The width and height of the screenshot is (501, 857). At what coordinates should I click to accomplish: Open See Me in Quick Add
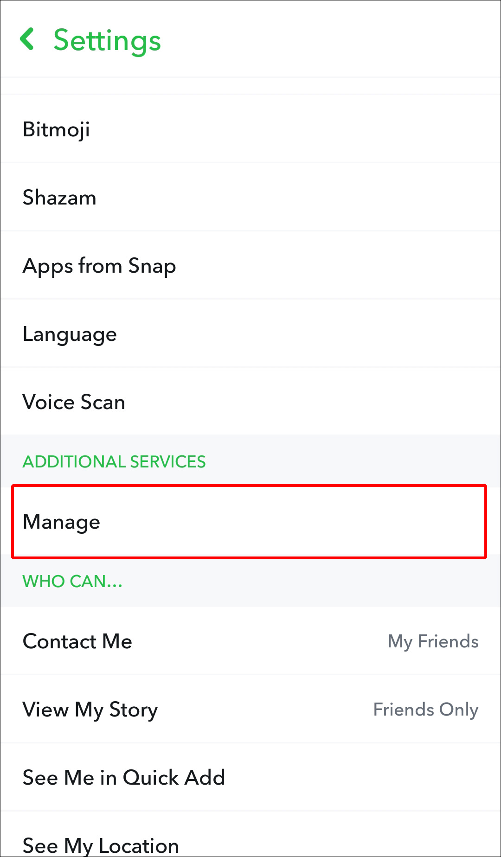click(124, 778)
